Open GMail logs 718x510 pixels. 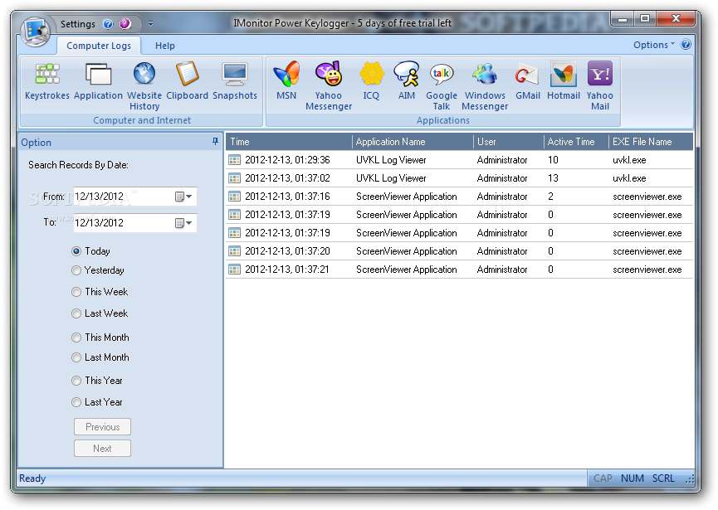tap(528, 81)
